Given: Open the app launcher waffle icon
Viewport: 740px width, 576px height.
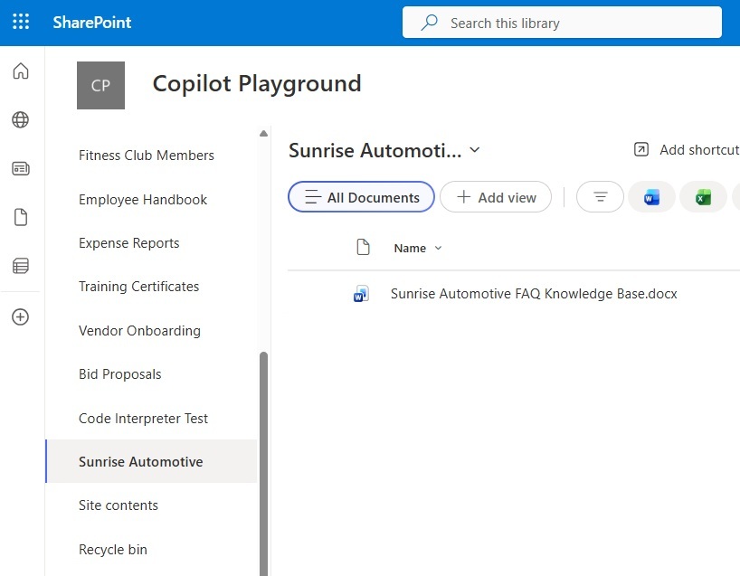Looking at the screenshot, I should pos(21,23).
